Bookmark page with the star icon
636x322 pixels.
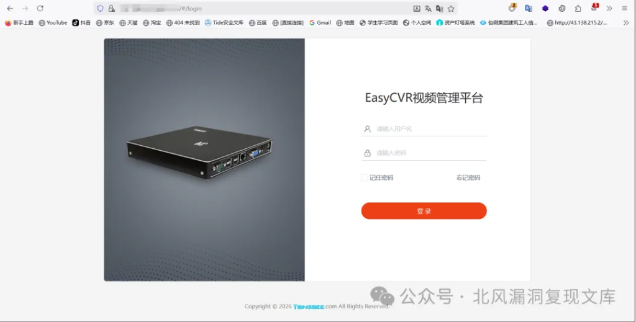pos(451,9)
